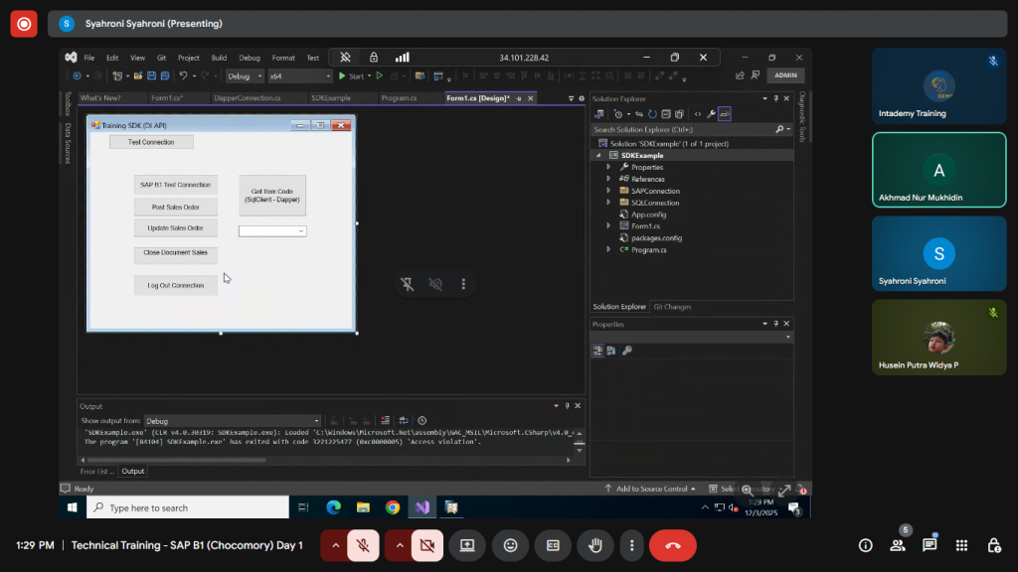Screen dimensions: 1018x572
Task: Click Start Without Debugging outline play icon
Action: coord(380,75)
